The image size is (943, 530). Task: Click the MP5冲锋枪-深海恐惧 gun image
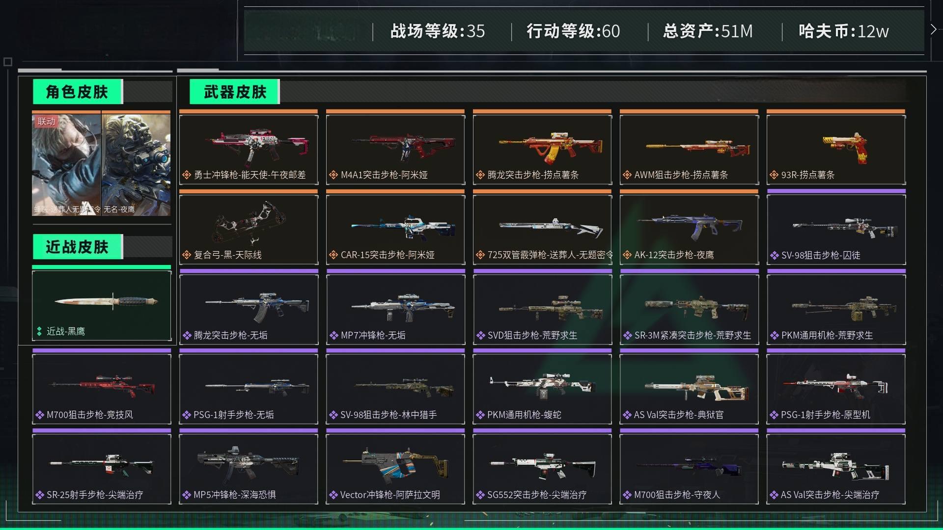[249, 463]
